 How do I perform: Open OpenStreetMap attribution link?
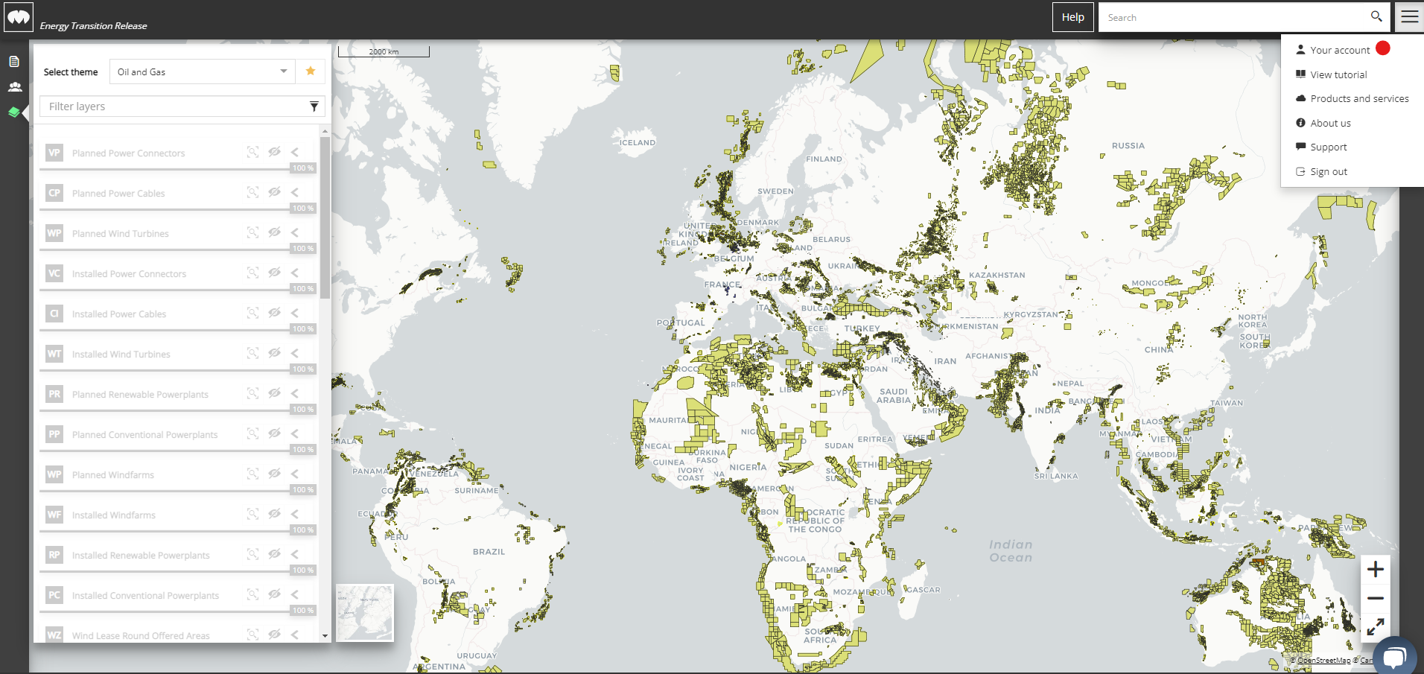point(1323,661)
